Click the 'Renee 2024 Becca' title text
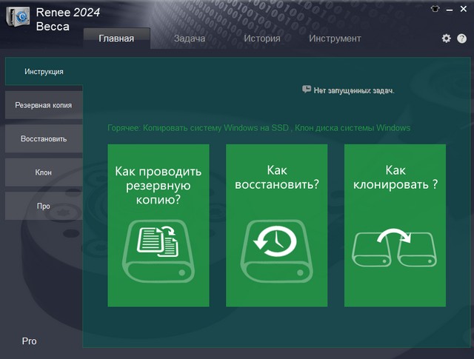Image resolution: width=474 pixels, height=359 pixels. [67, 19]
